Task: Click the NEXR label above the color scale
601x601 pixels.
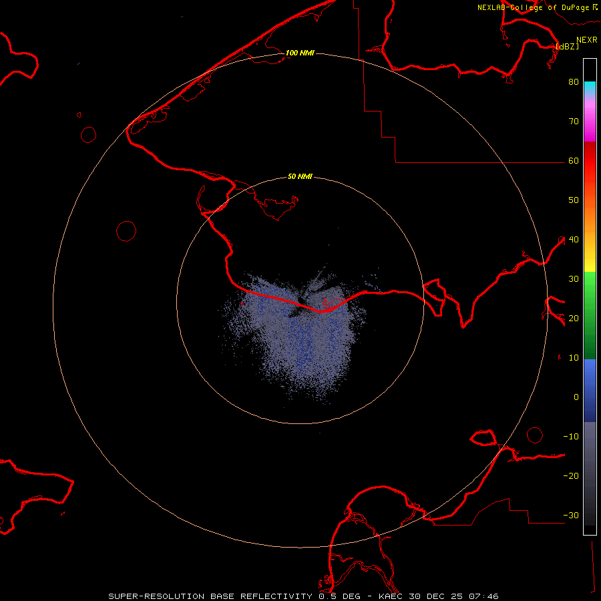Action: 586,40
